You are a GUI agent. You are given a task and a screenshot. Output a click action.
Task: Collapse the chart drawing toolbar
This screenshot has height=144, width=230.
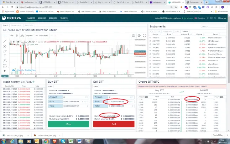(x=5, y=76)
